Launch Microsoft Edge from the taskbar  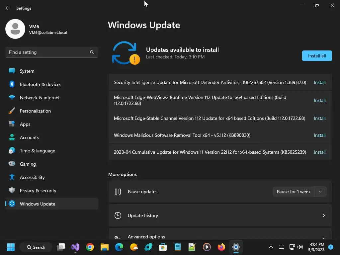(x=119, y=247)
